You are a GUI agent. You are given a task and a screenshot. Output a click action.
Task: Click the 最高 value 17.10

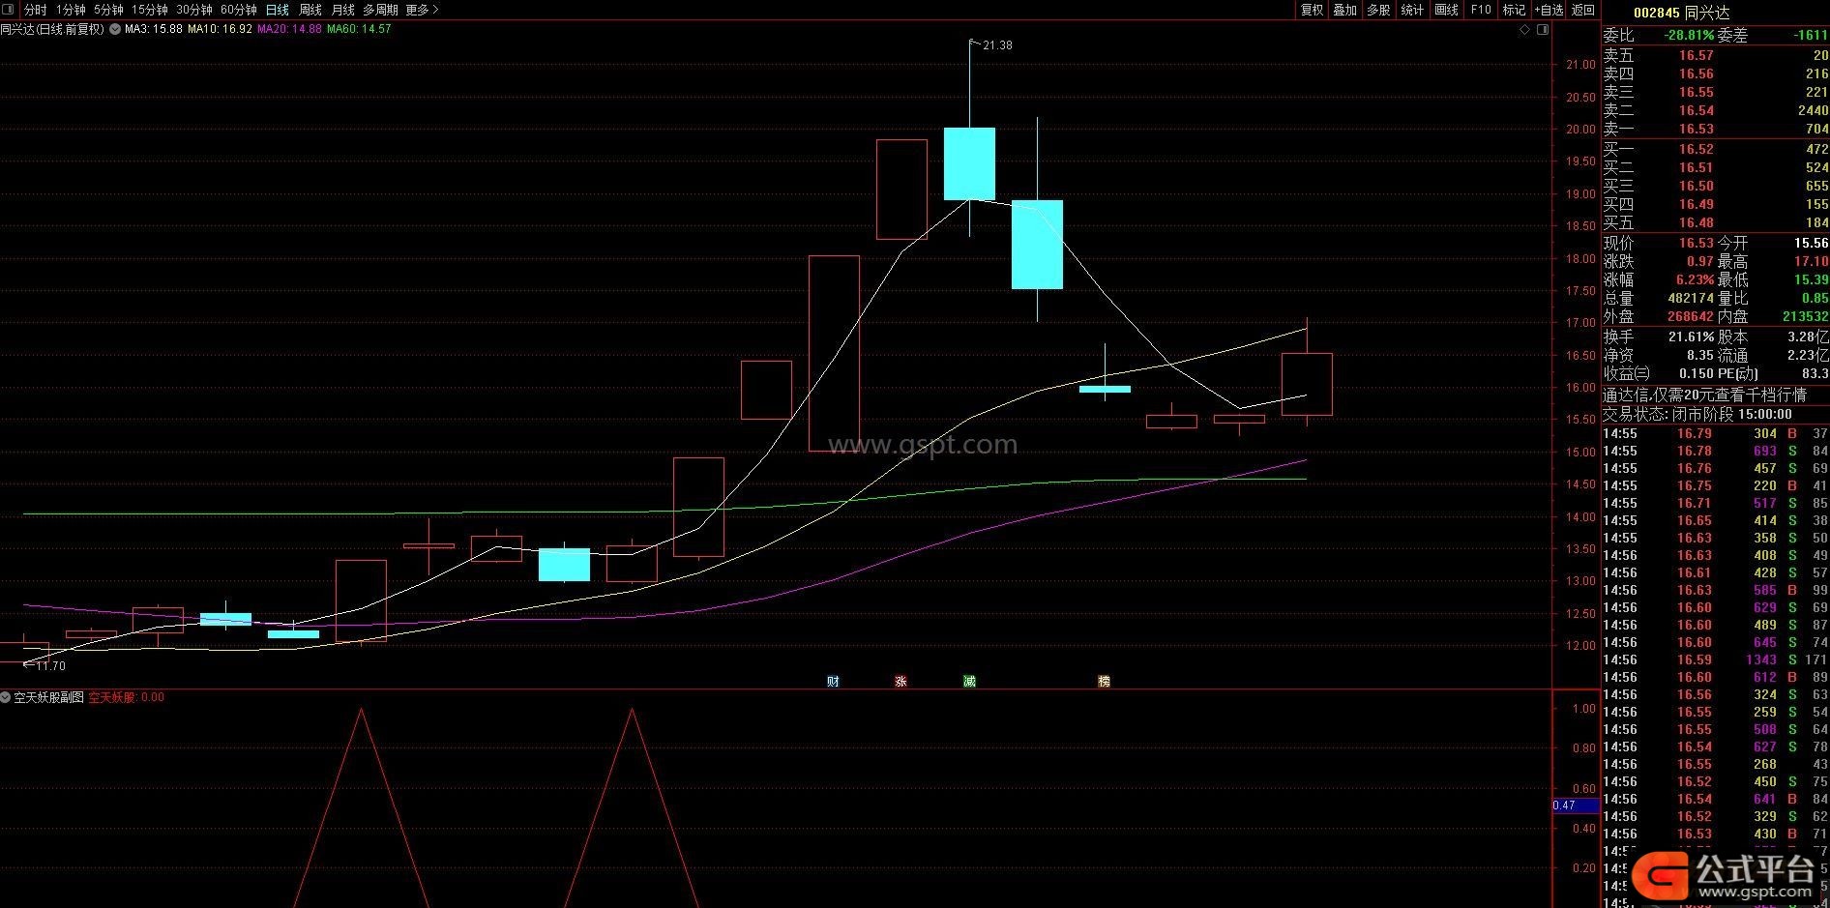pos(1811,261)
